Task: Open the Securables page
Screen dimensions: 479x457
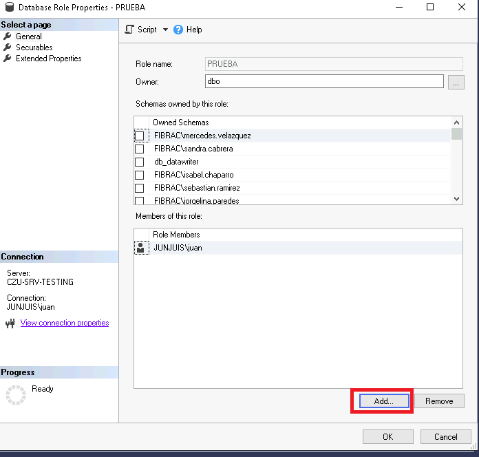Action: (x=34, y=47)
